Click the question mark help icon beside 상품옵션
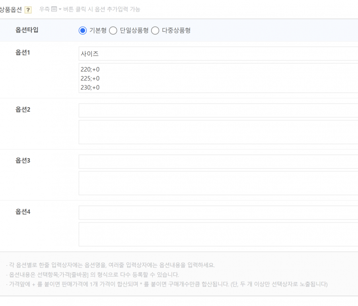Screen dimensions: 358x306 tap(28, 10)
